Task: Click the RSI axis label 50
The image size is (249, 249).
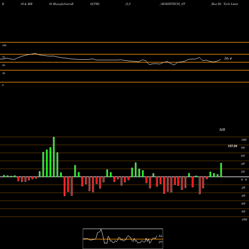Action: tap(3, 65)
